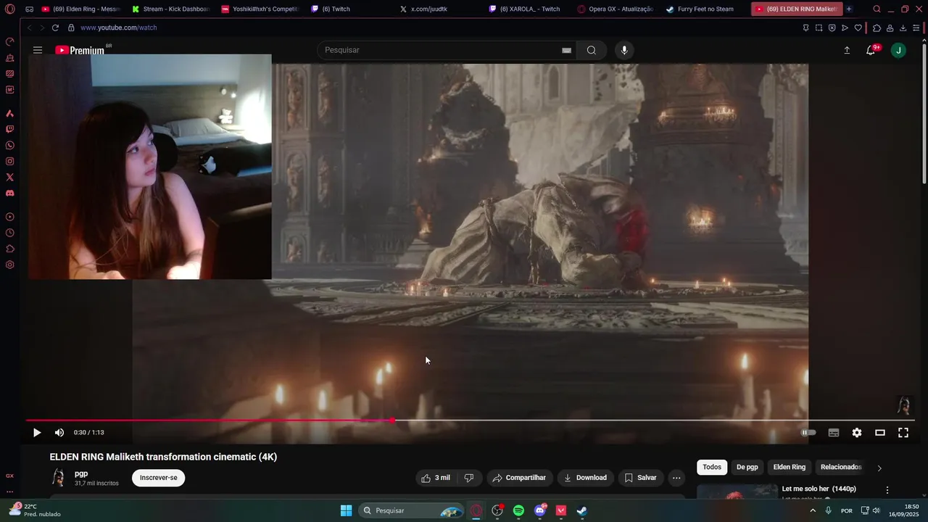Viewport: 928px width, 522px height.
Task: Select the Todos filter chip
Action: point(712,467)
